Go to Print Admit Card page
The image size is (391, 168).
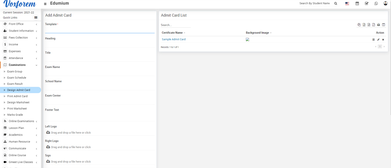17,96
